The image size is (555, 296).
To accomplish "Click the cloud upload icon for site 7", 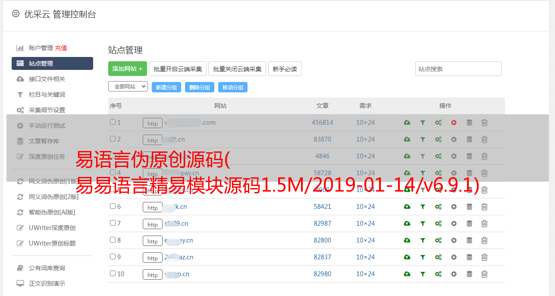I will coord(407,224).
